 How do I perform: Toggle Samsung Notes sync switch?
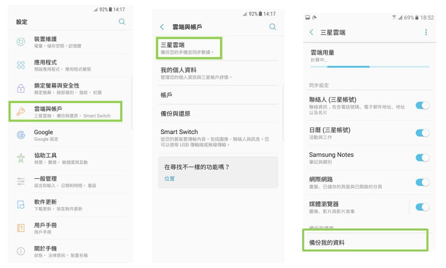[x=422, y=157]
